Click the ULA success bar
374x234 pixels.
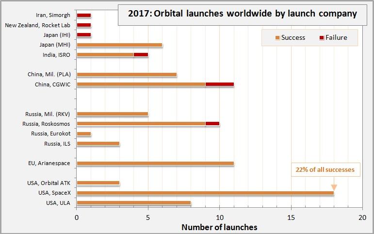coord(134,203)
